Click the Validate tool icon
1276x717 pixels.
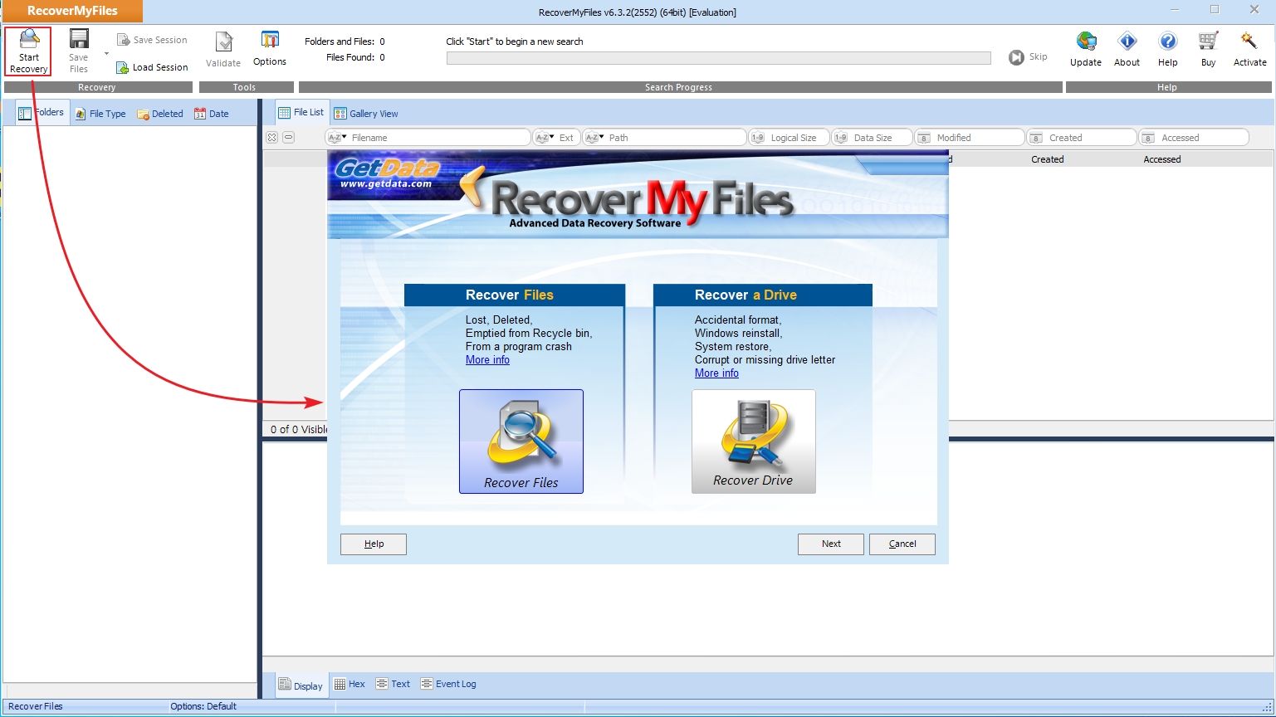[223, 41]
